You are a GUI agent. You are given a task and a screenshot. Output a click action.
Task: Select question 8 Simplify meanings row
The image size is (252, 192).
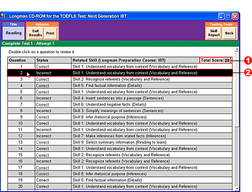coord(120,111)
